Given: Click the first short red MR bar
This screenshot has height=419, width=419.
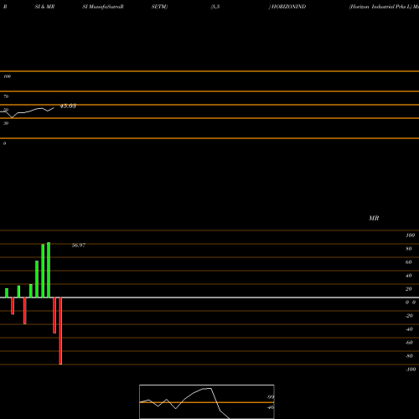Looking at the screenshot, I should (x=13, y=306).
